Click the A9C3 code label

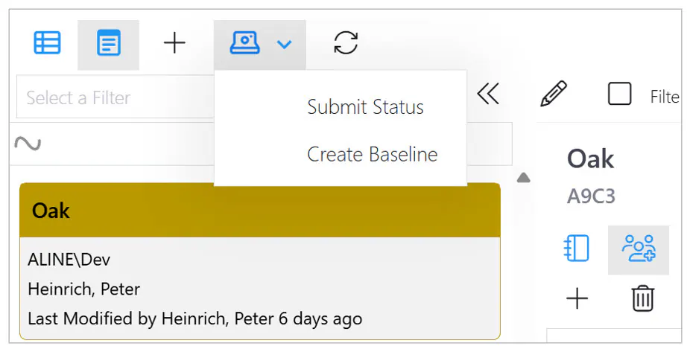[591, 196]
